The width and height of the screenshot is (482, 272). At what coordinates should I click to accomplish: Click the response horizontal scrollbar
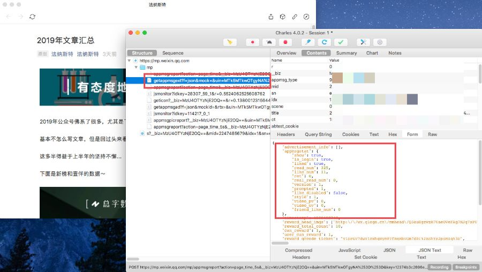tap(280, 243)
